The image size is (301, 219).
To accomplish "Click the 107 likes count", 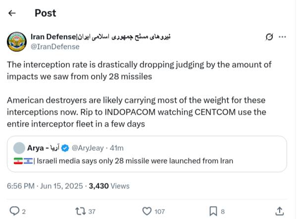I will pos(159,212).
